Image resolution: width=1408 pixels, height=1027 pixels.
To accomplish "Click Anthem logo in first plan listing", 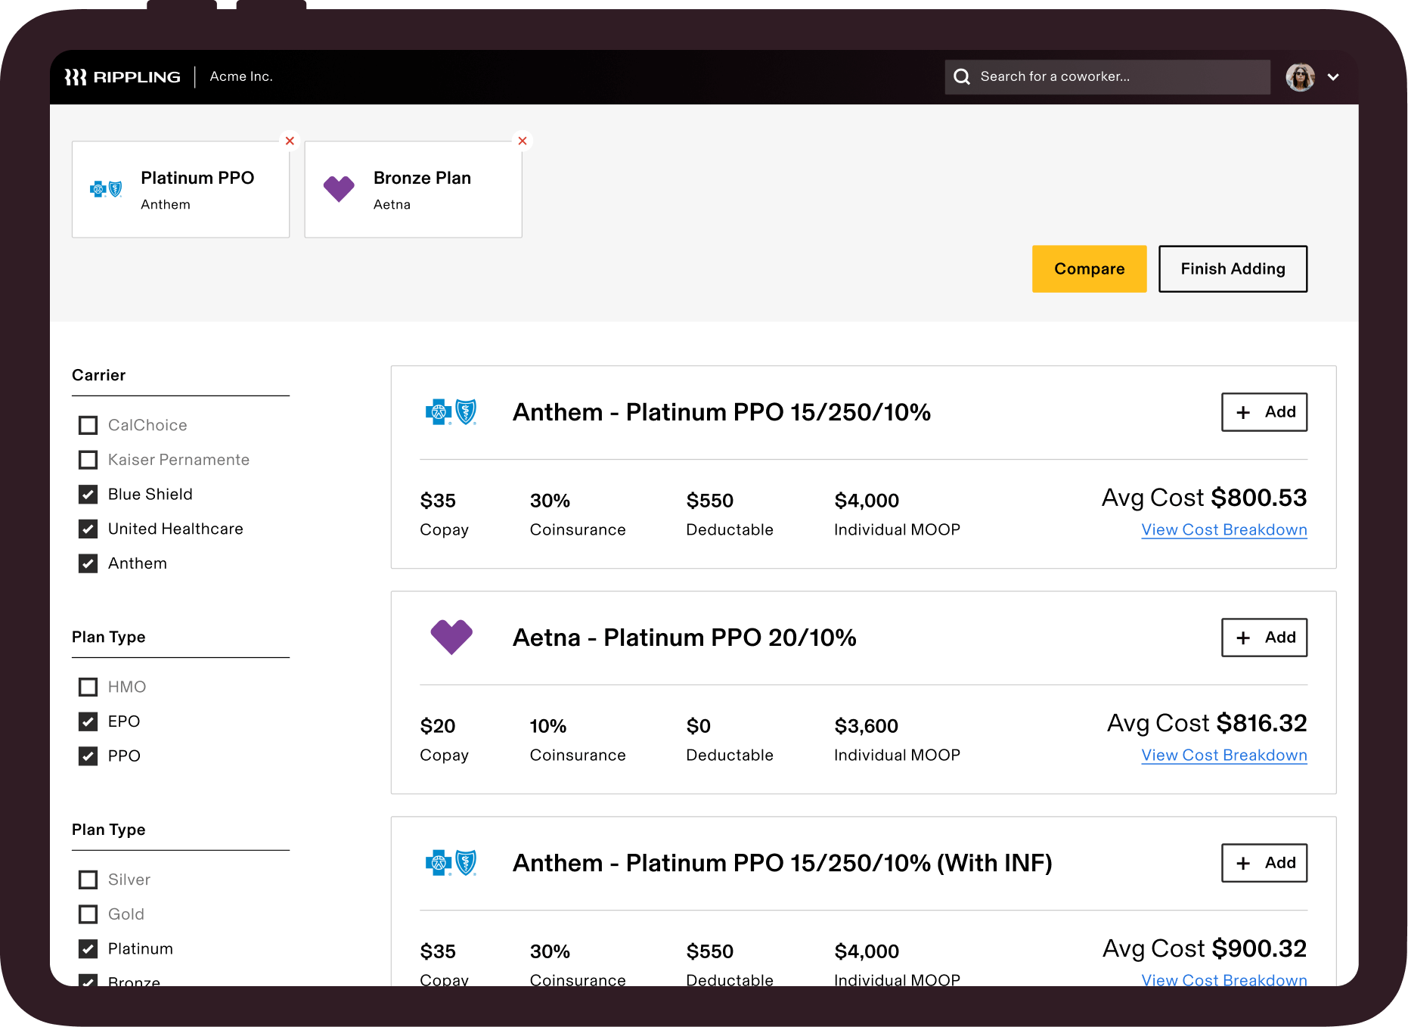I will (451, 412).
